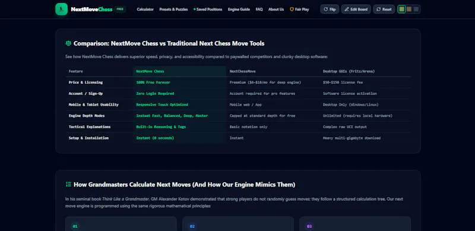
Task: Click the Account / Sign-Up row label
Action: (x=85, y=94)
